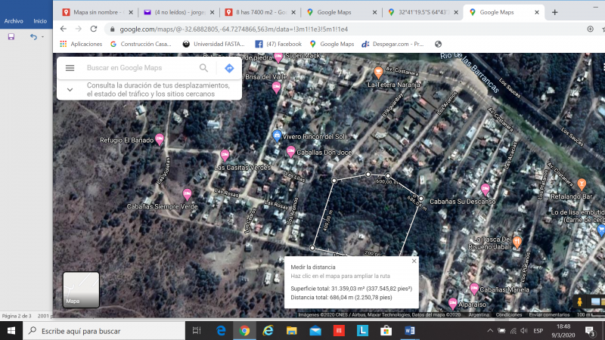Click the search magnifier icon
605x340 pixels.
coord(203,68)
